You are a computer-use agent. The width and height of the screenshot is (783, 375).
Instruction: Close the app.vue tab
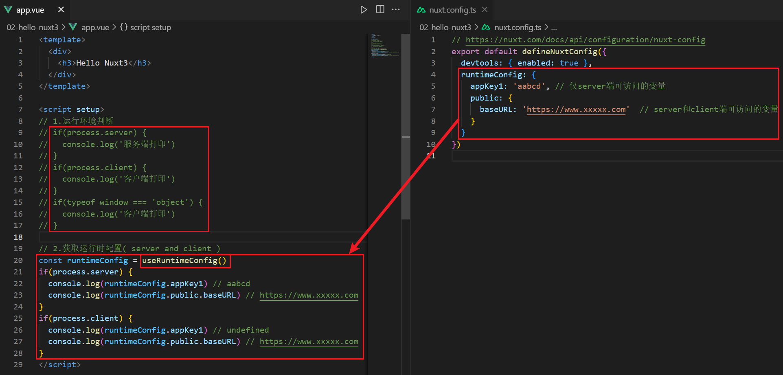61,9
